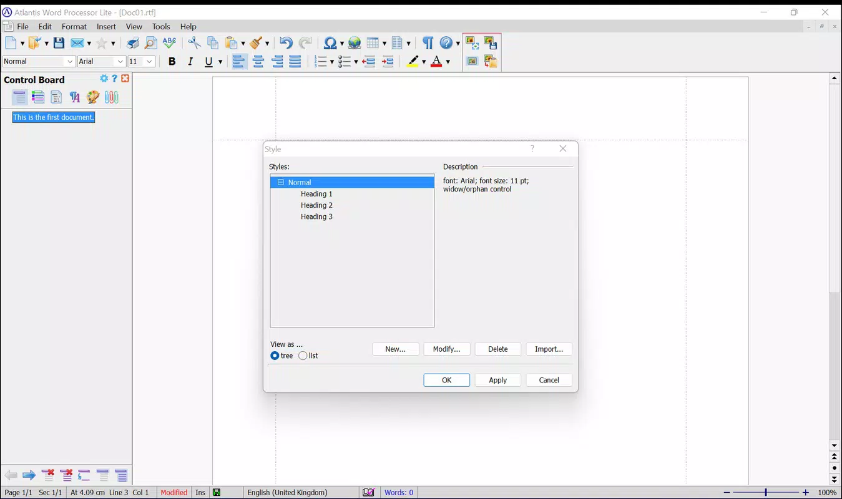The image size is (842, 499).
Task: Click the green save icon in status bar
Action: point(217,492)
